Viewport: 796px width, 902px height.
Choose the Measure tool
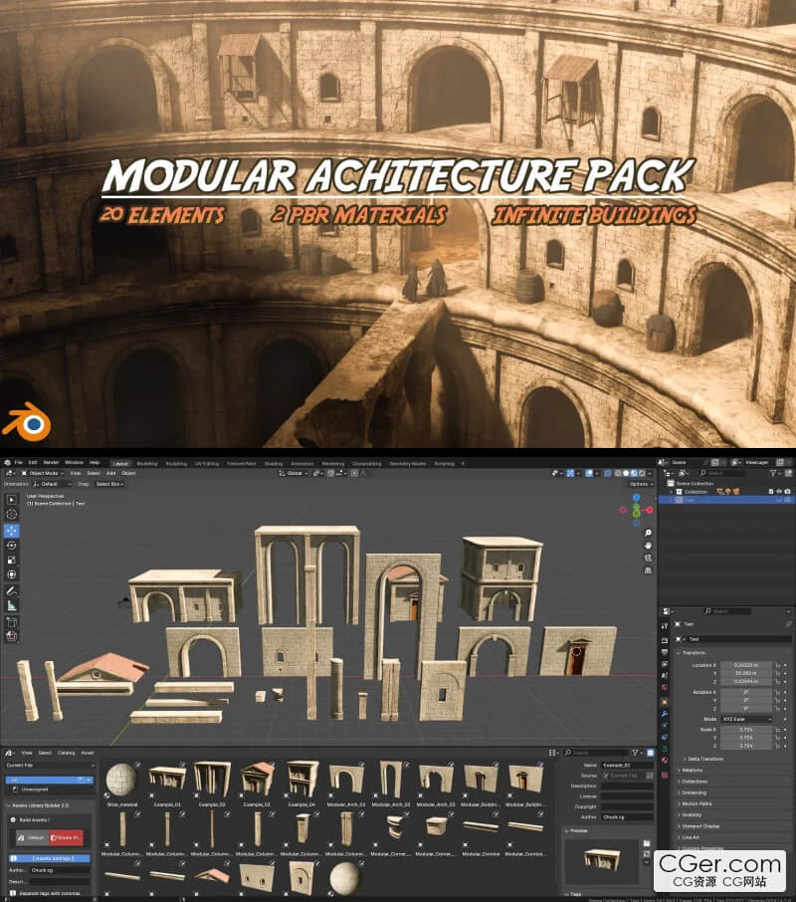coord(12,605)
